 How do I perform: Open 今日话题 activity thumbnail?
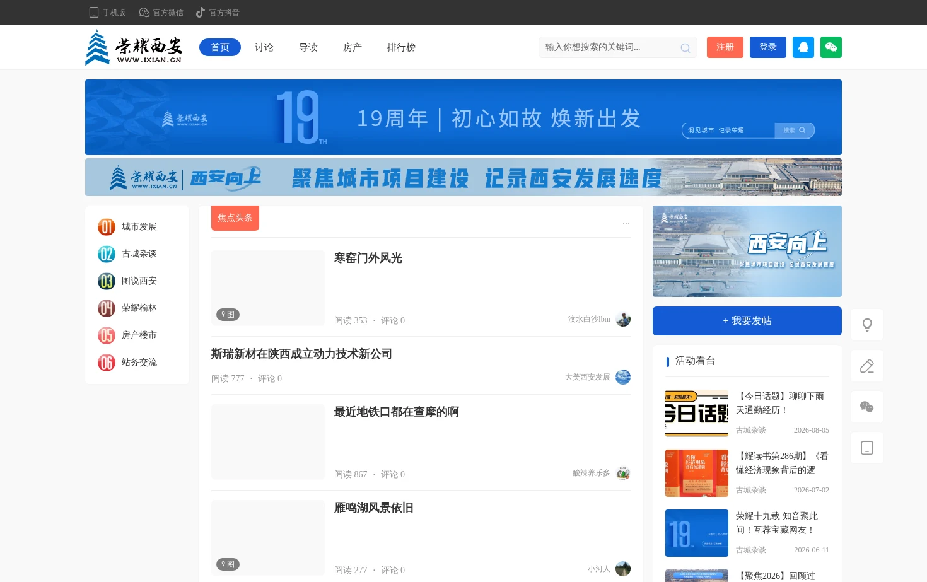[x=697, y=413]
